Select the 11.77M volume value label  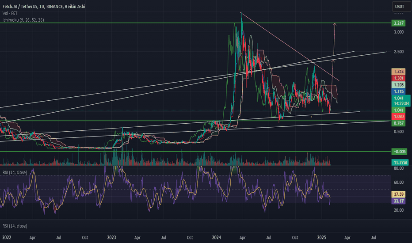[x=400, y=163]
